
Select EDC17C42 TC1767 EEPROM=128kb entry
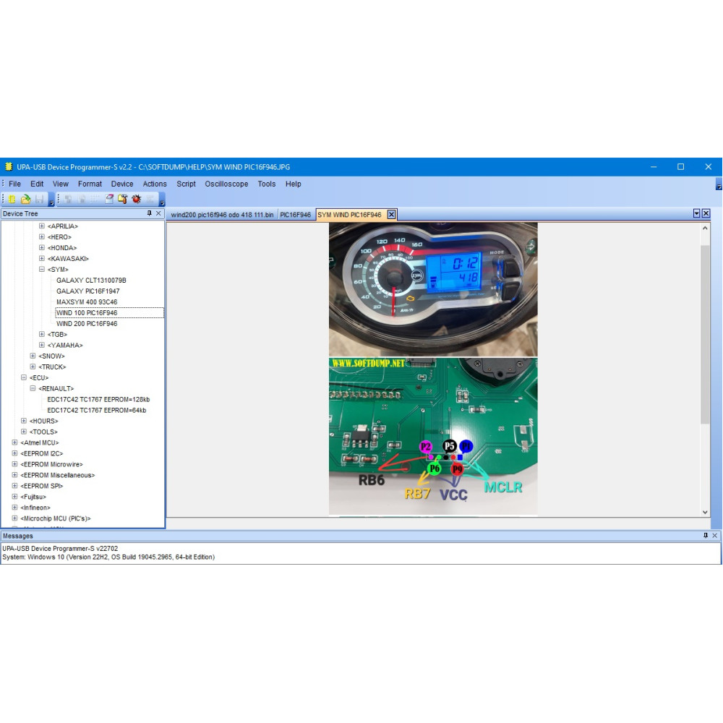pos(98,399)
